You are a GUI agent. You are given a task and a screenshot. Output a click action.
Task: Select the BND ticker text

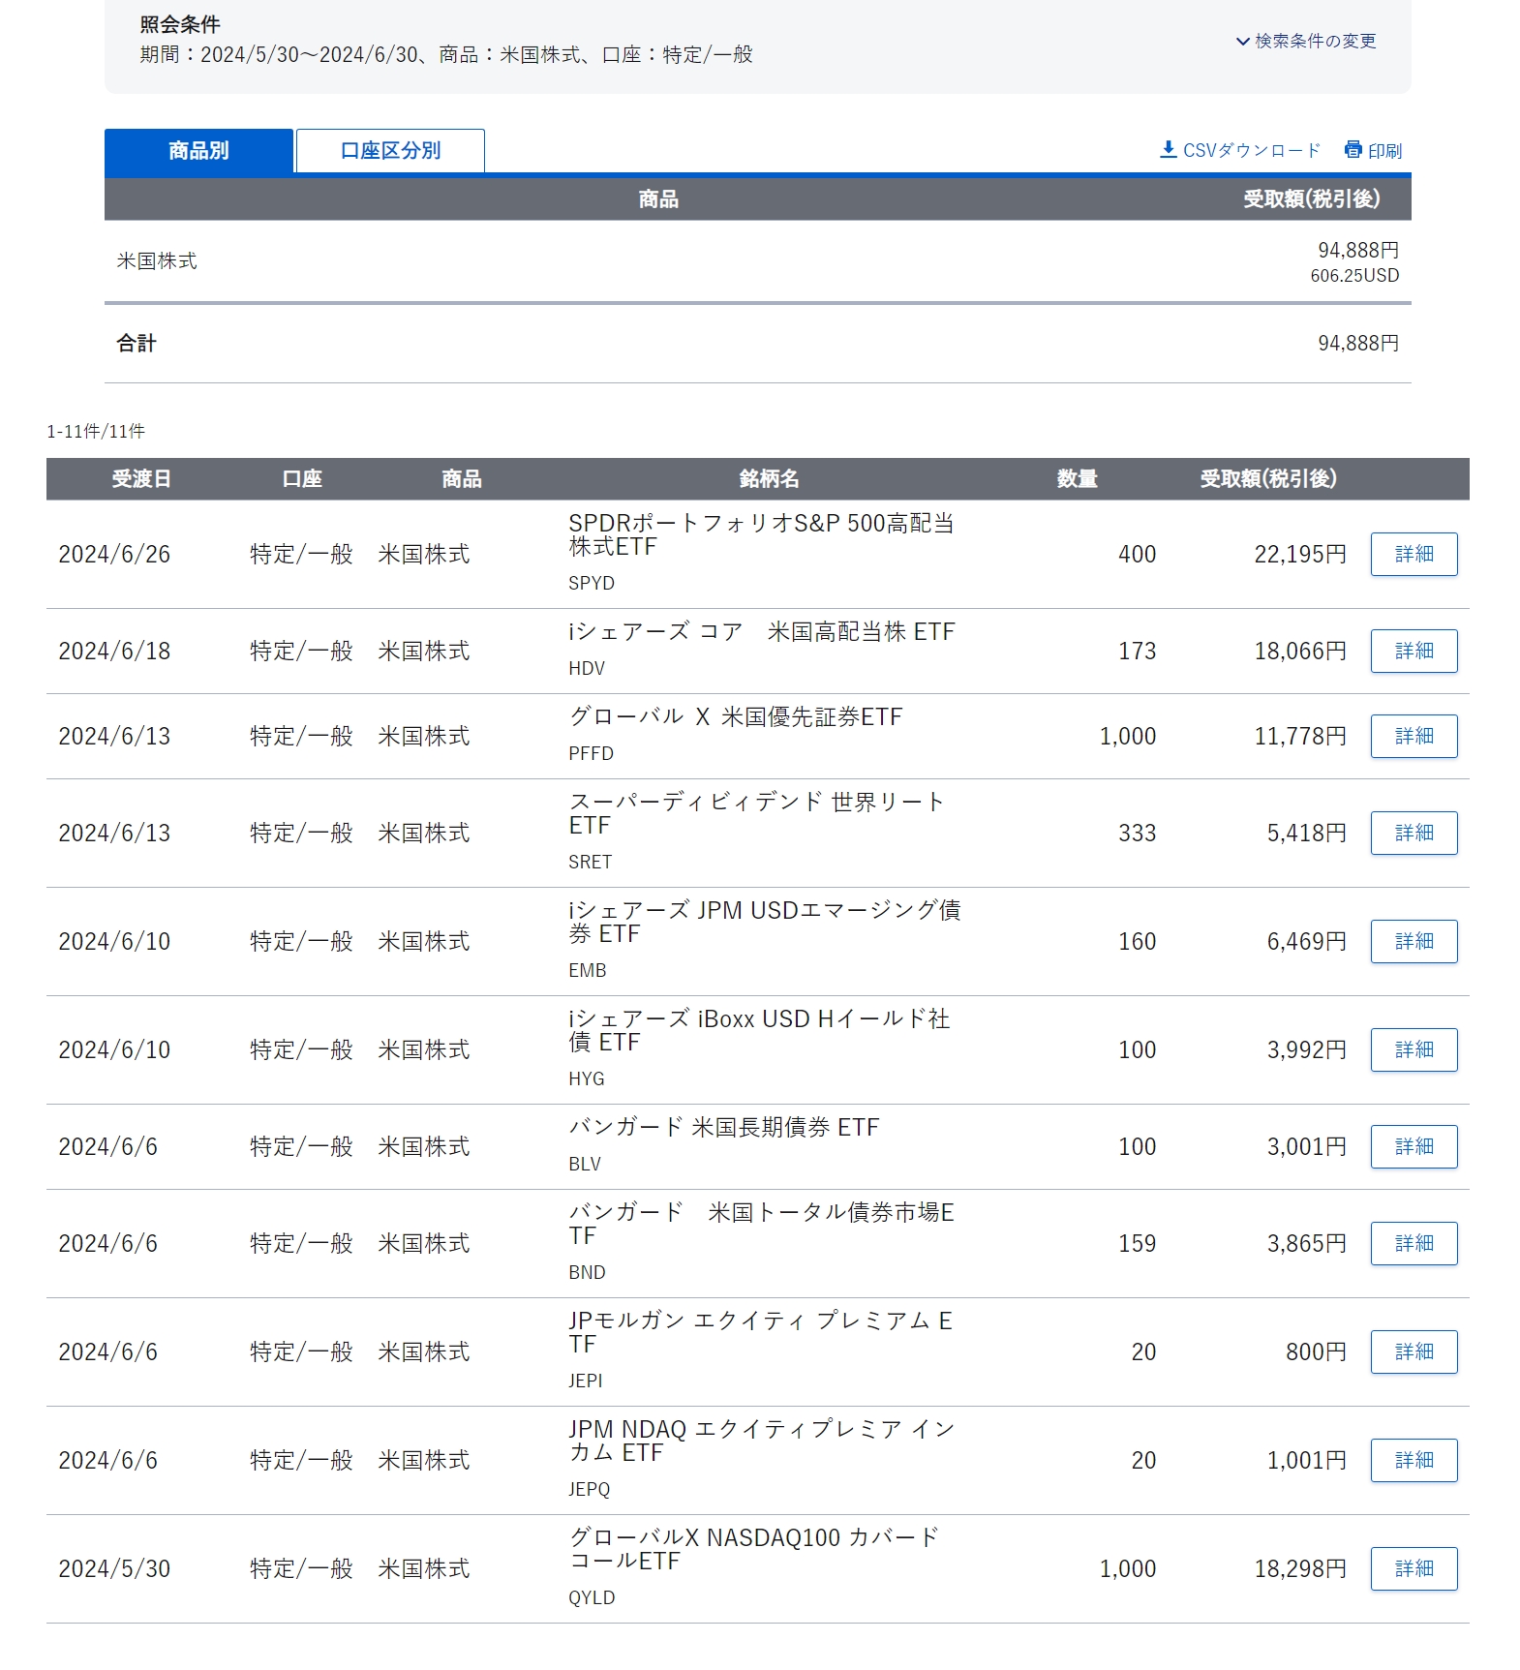coord(588,1272)
